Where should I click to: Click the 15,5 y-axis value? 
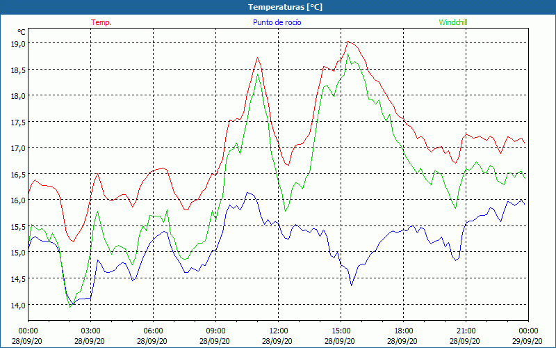(19, 227)
